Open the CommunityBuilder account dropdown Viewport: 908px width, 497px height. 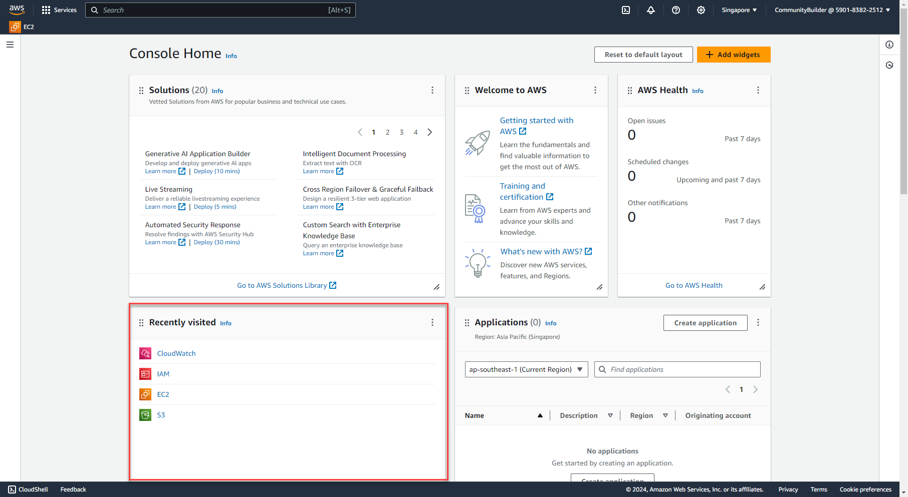pos(832,10)
